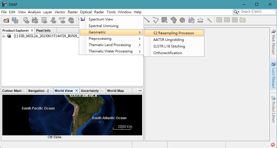277x148 pixels.
Task: Toggle the shapes overlay eye icon
Action: 35,20
